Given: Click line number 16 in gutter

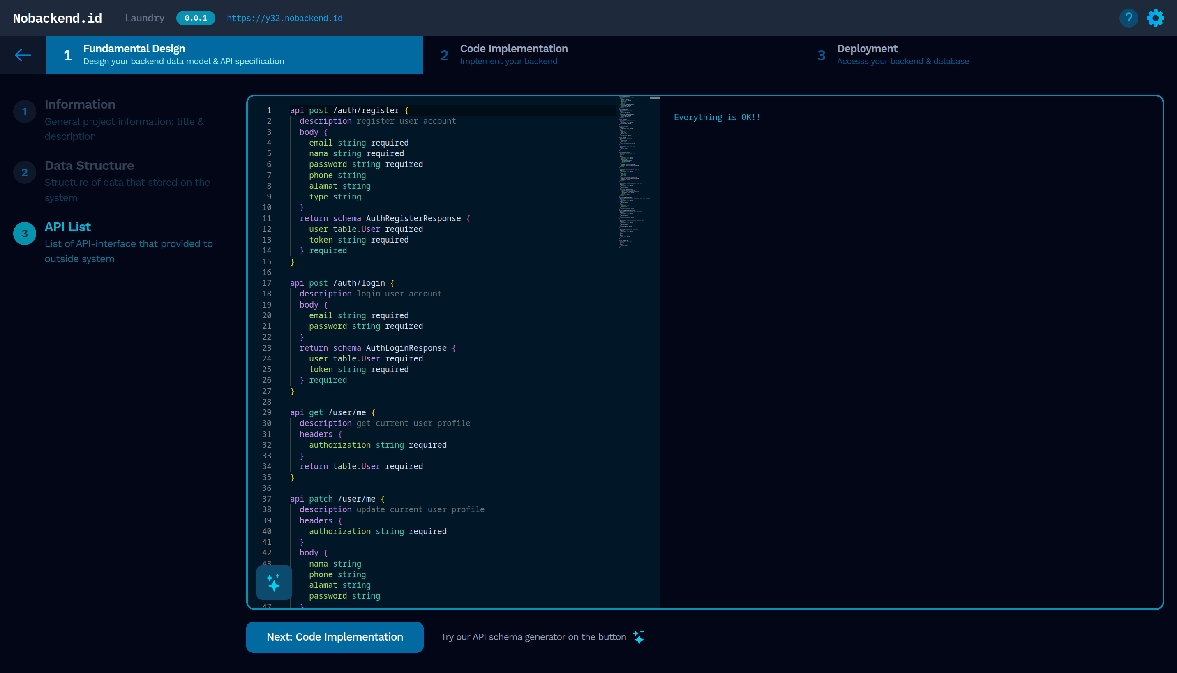Looking at the screenshot, I should point(267,272).
